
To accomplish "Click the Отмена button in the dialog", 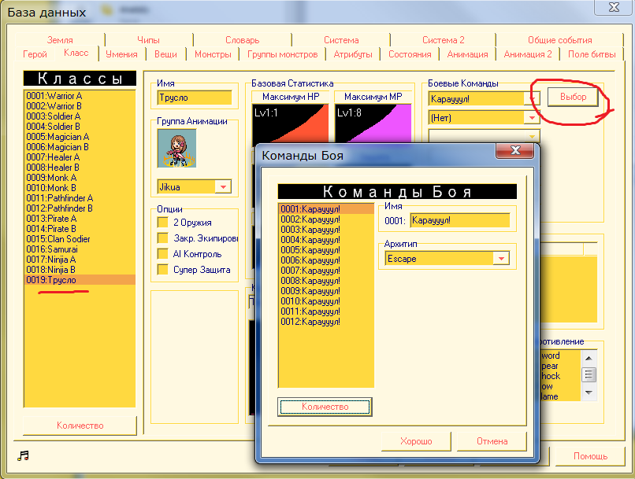I will (x=492, y=441).
